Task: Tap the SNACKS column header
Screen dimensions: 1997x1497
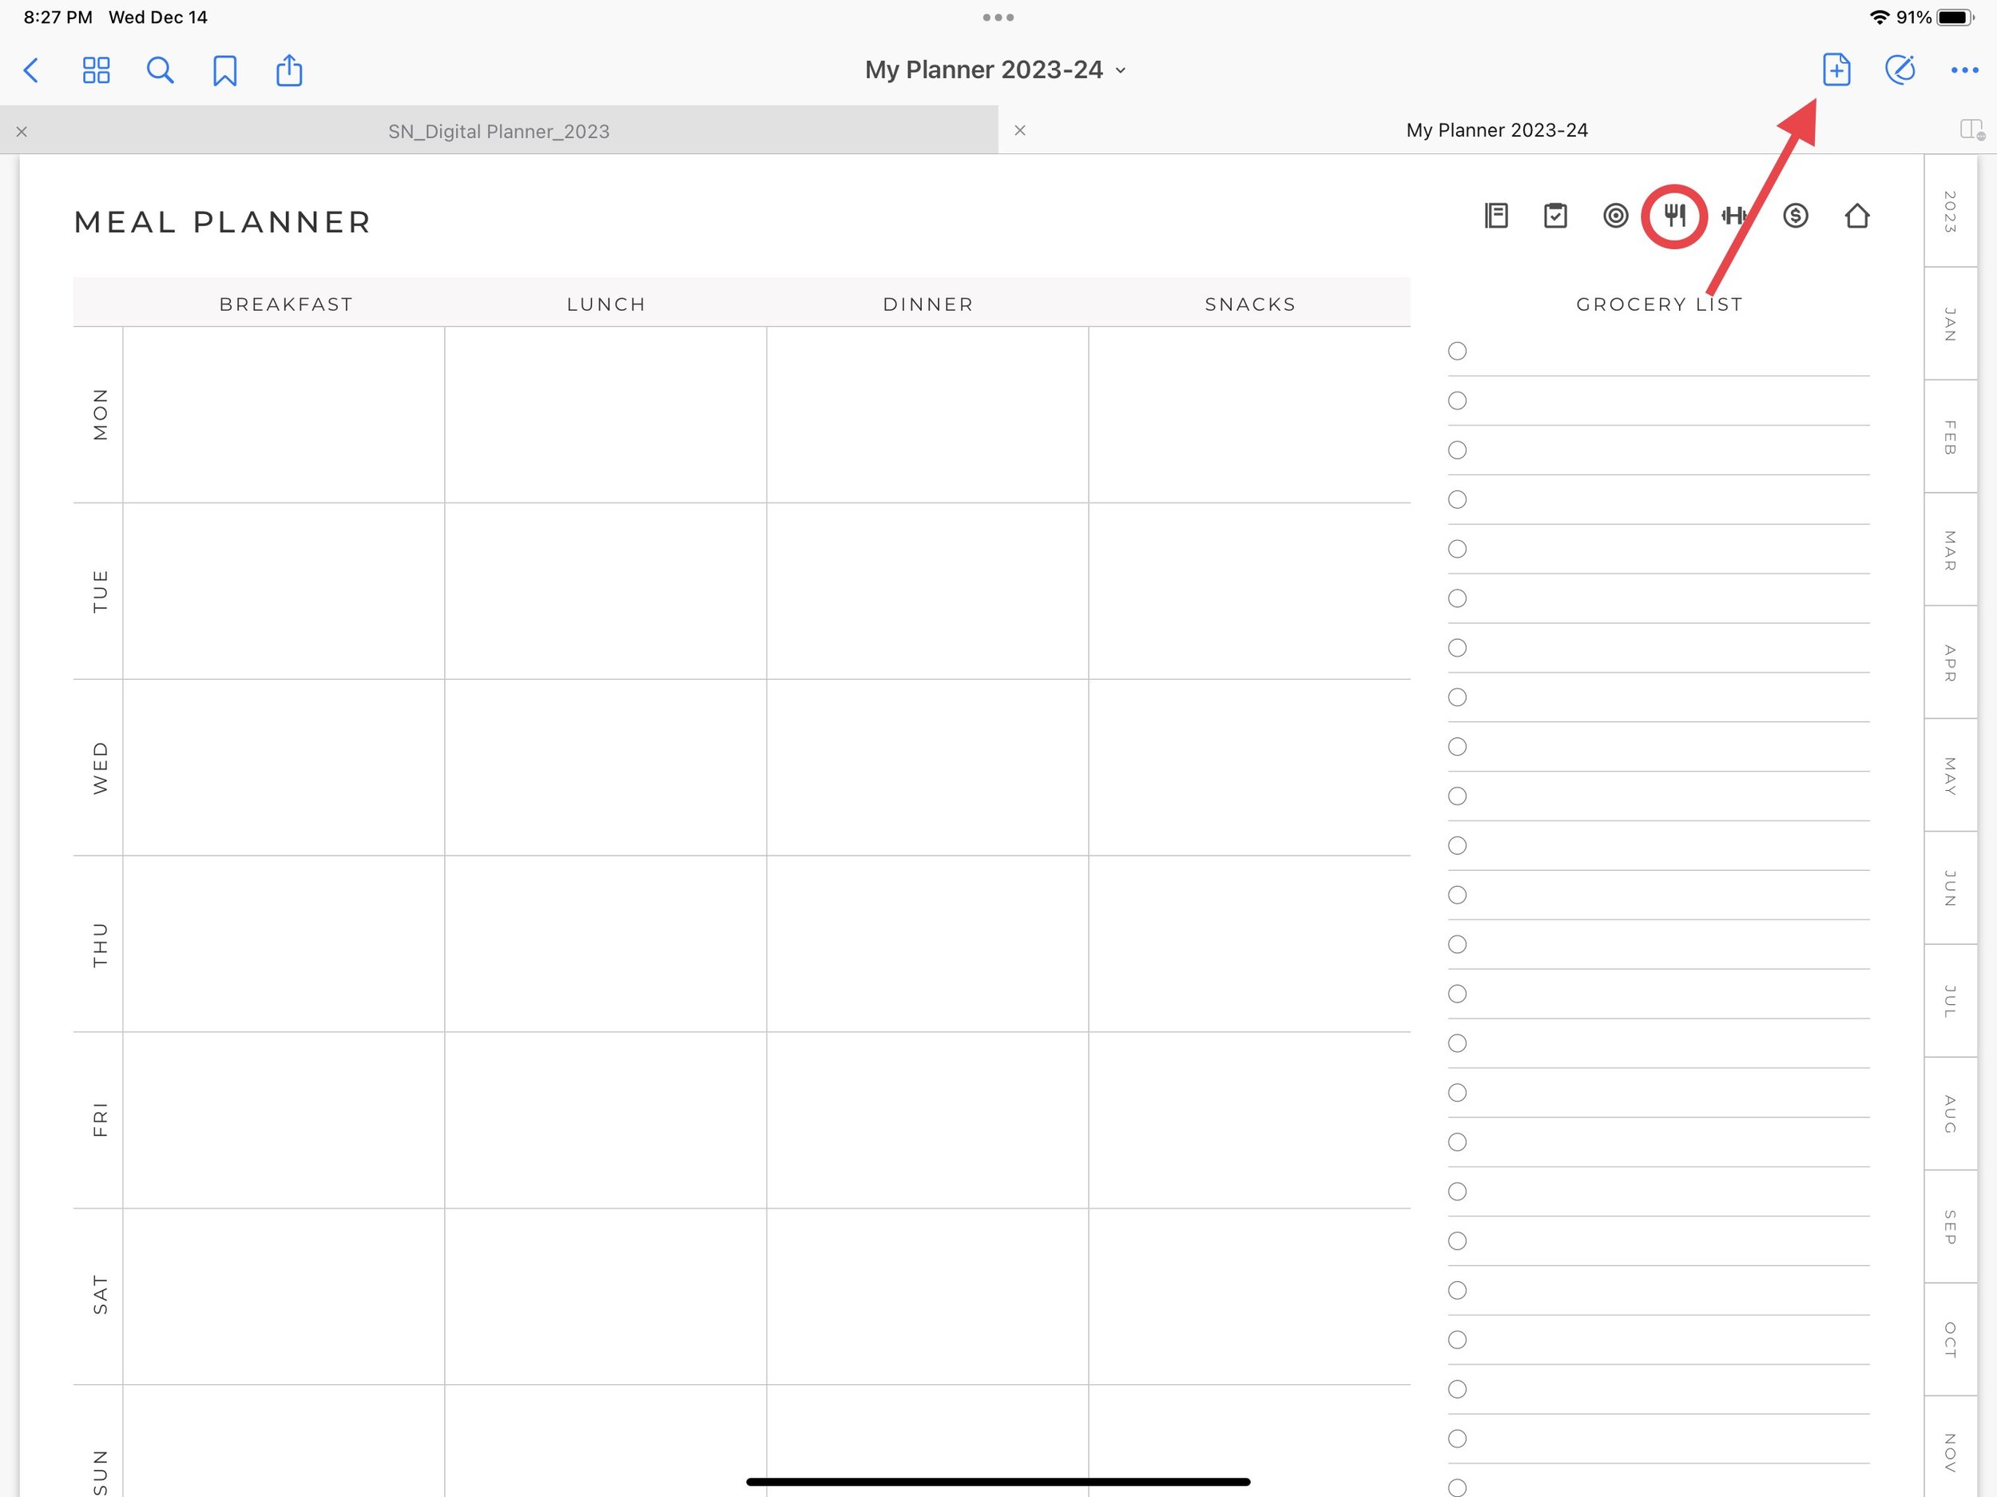Action: click(1250, 304)
